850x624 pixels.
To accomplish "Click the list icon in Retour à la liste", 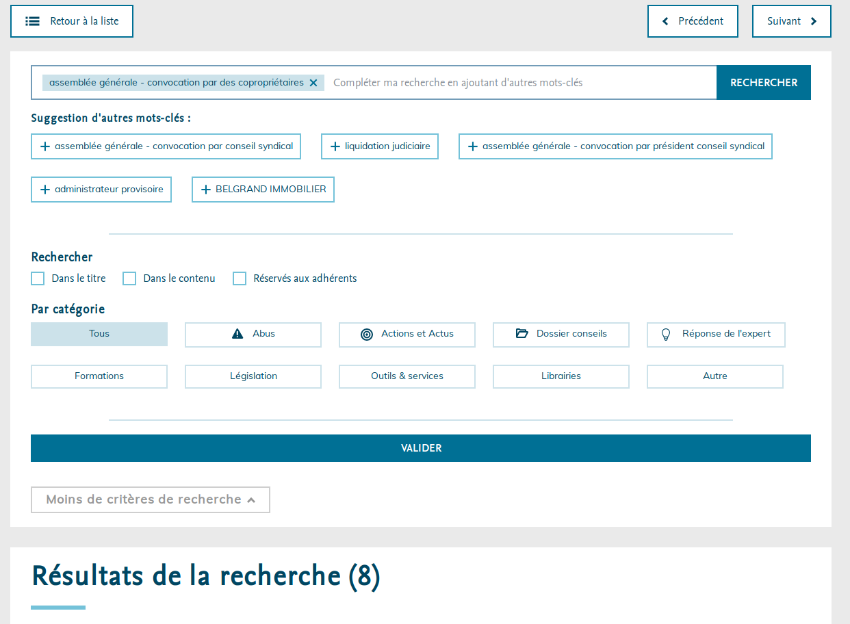I will pos(32,21).
